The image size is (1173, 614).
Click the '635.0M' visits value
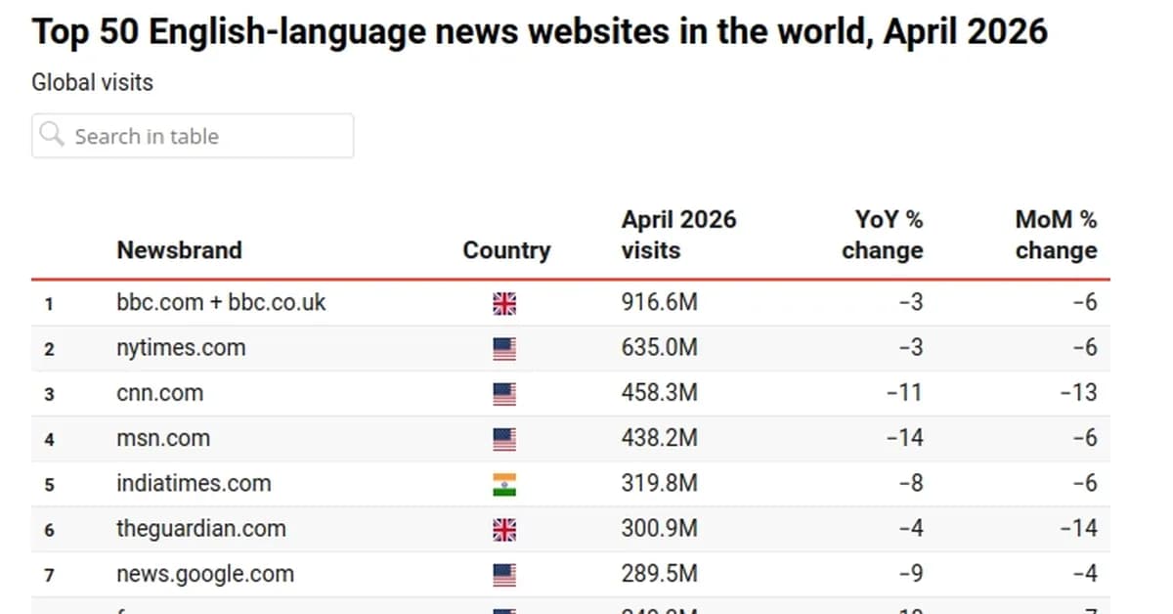tap(660, 347)
